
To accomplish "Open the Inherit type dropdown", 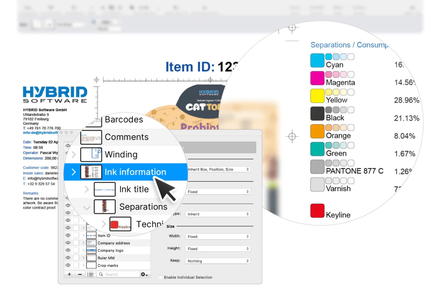I will (x=218, y=214).
